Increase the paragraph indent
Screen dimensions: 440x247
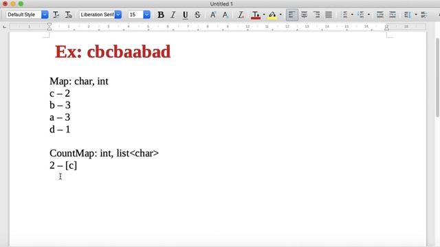coord(380,14)
